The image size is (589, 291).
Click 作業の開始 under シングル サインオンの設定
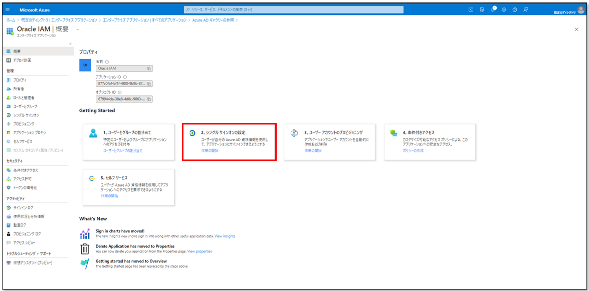point(210,150)
